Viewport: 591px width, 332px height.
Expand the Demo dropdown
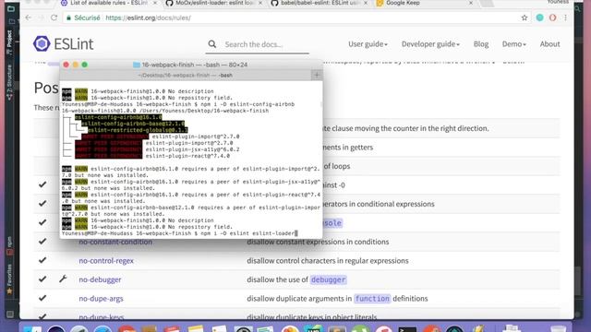pyautogui.click(x=513, y=44)
